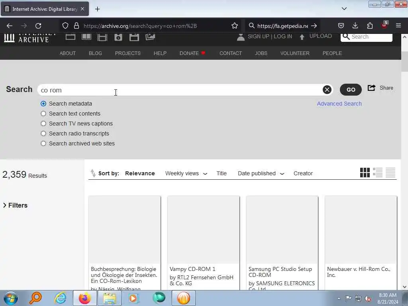Click the UPLOAD link

point(321,36)
